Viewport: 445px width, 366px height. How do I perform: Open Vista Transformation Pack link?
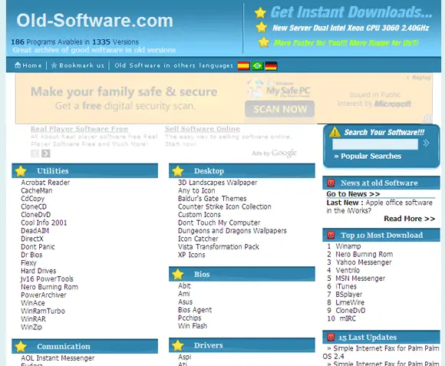click(x=219, y=247)
